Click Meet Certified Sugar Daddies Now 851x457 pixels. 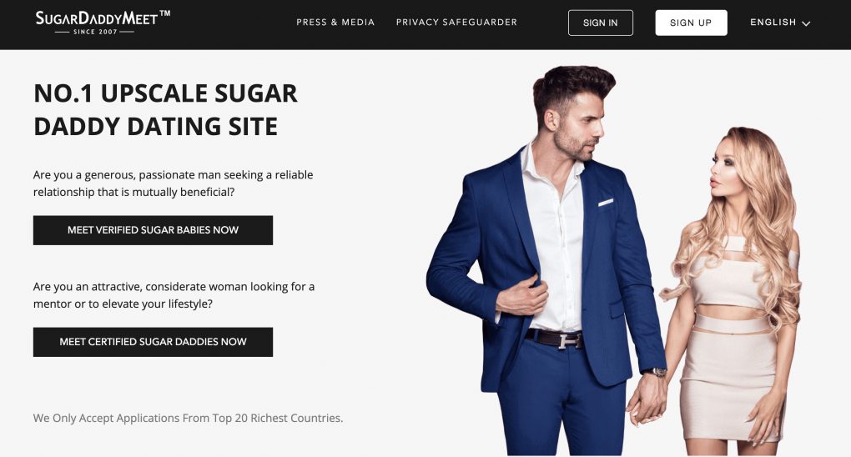[x=153, y=342]
